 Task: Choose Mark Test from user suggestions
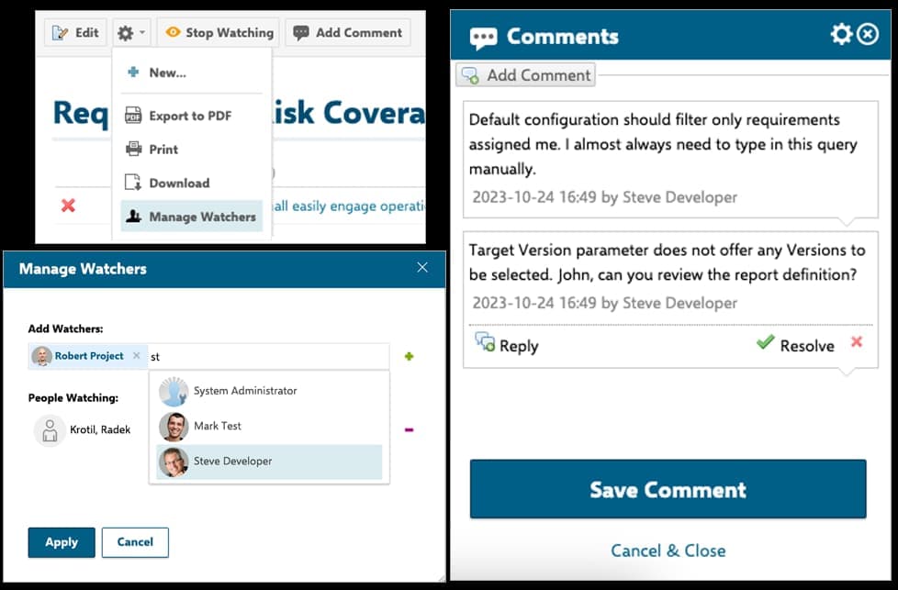[x=217, y=426]
